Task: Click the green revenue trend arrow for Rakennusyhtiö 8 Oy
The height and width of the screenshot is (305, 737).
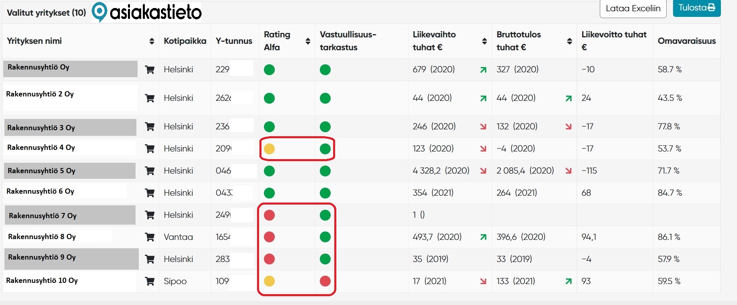Action: 483,237
